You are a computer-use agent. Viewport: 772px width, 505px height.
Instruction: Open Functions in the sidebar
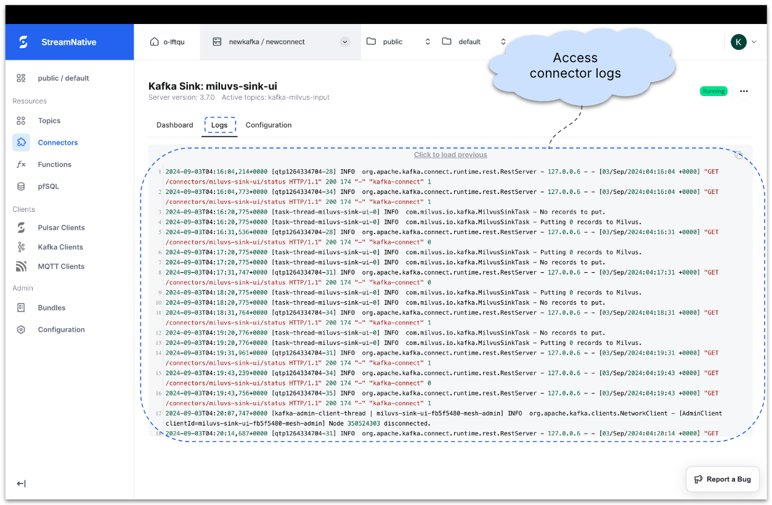(54, 164)
